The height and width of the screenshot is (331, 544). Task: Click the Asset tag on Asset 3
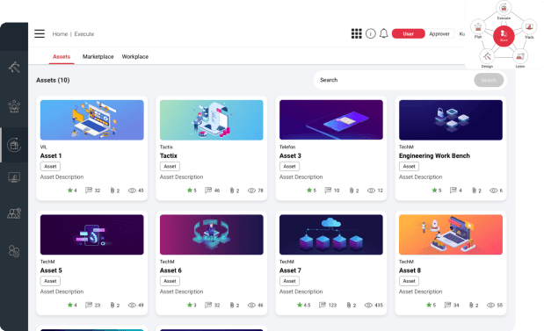(x=289, y=166)
